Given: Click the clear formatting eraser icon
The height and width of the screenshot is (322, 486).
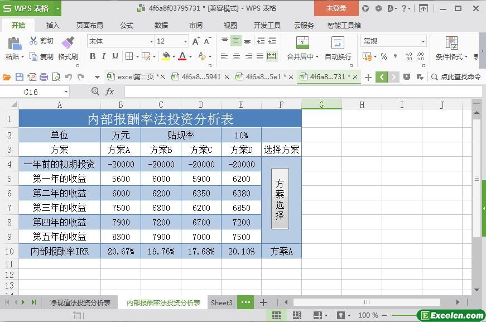Looking at the screenshot, I should [202, 56].
